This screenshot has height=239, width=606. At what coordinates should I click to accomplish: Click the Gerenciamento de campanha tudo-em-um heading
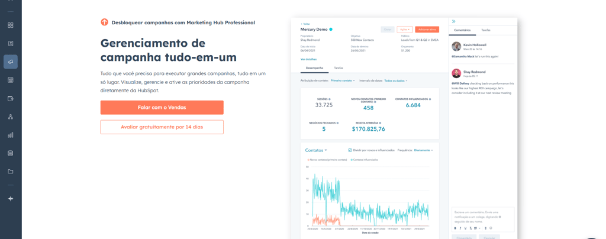click(x=169, y=50)
